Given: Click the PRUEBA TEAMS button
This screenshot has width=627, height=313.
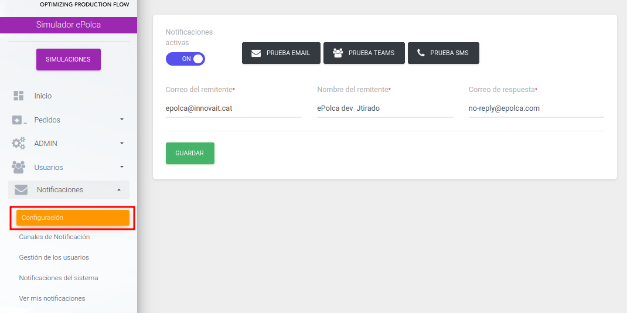Looking at the screenshot, I should (x=364, y=53).
